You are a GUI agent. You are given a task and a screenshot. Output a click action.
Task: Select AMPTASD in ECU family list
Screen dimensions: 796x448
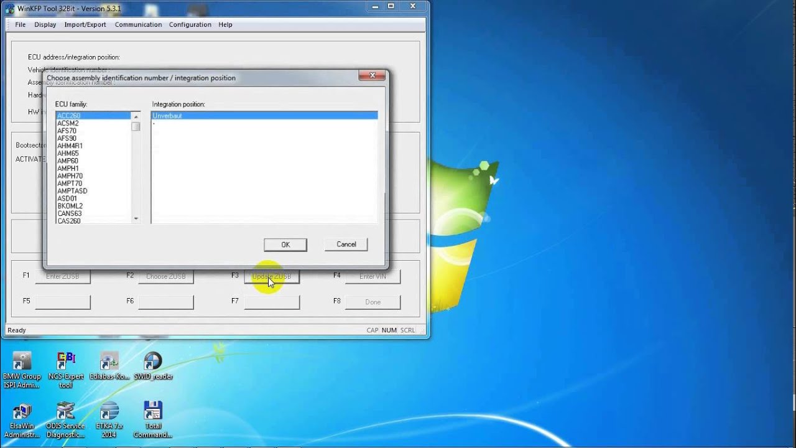pos(93,191)
